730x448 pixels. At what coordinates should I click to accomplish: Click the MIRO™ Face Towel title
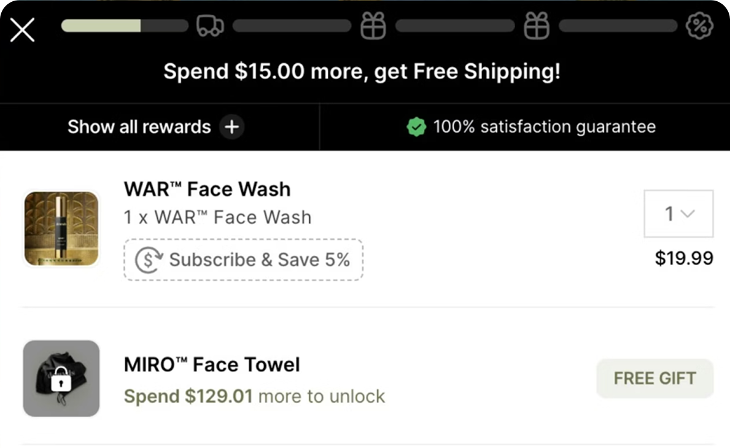pos(212,365)
